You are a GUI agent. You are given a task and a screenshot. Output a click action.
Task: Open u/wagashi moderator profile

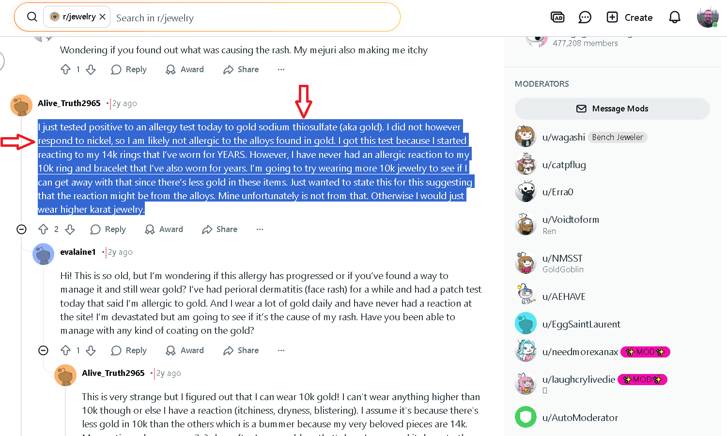pos(563,137)
